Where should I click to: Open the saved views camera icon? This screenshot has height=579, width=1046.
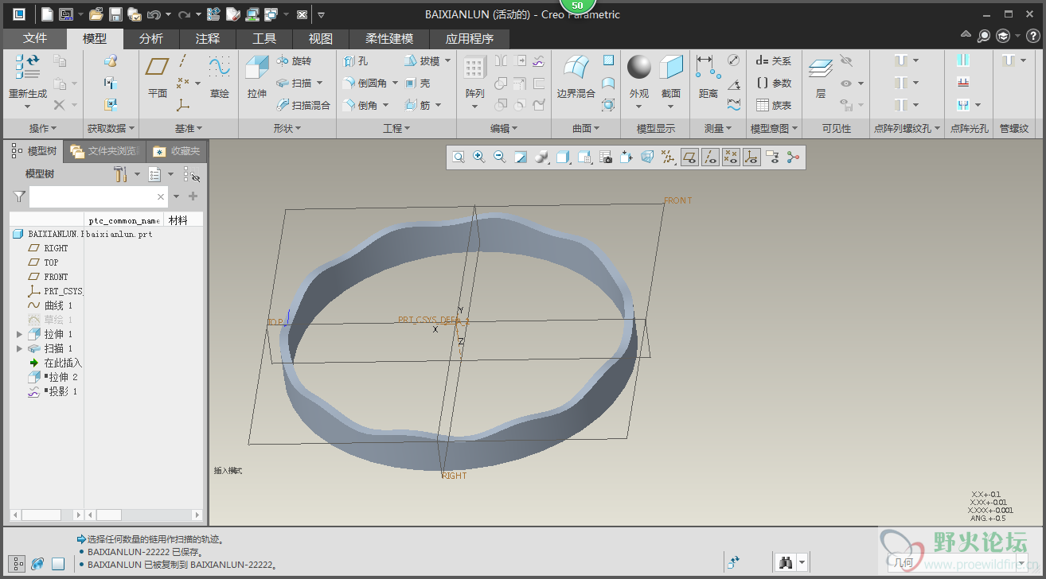[x=606, y=157]
